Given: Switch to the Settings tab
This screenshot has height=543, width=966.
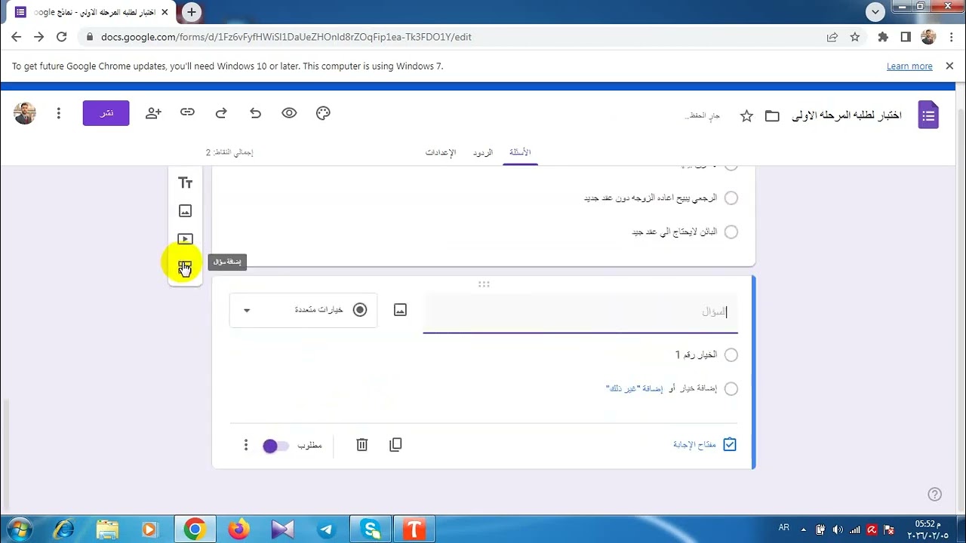Looking at the screenshot, I should tap(441, 152).
